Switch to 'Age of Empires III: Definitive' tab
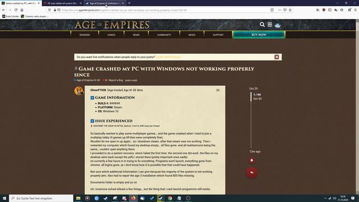Image resolution: width=359 pixels, height=202 pixels. [x=104, y=3]
